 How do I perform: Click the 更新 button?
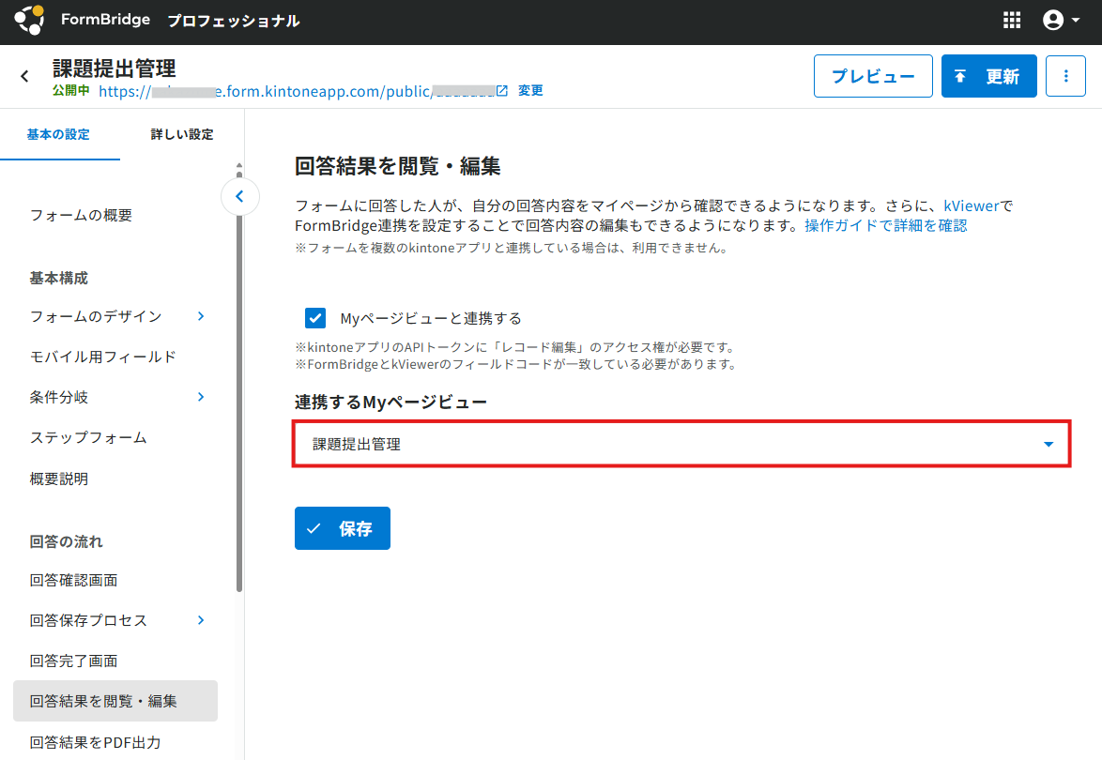pos(988,76)
